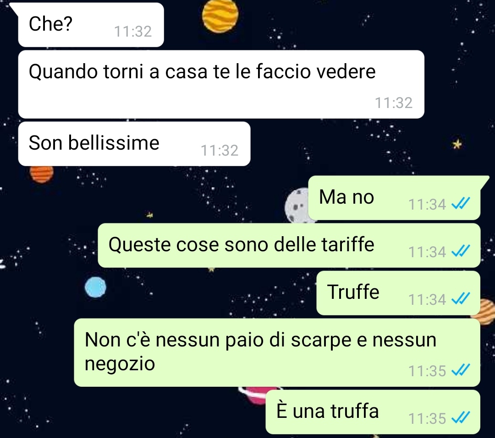Click the 11:35 timestamp on 'È una truffa'
The image size is (495, 438).
pos(427,419)
